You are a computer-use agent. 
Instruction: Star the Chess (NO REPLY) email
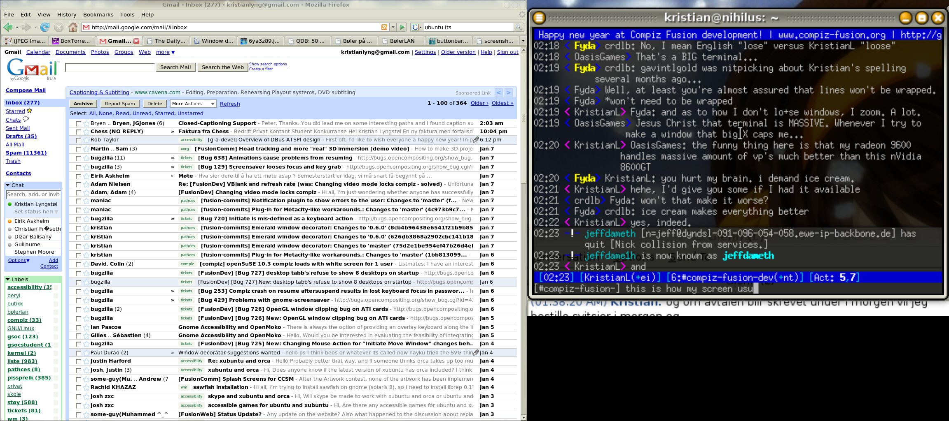click(x=86, y=132)
